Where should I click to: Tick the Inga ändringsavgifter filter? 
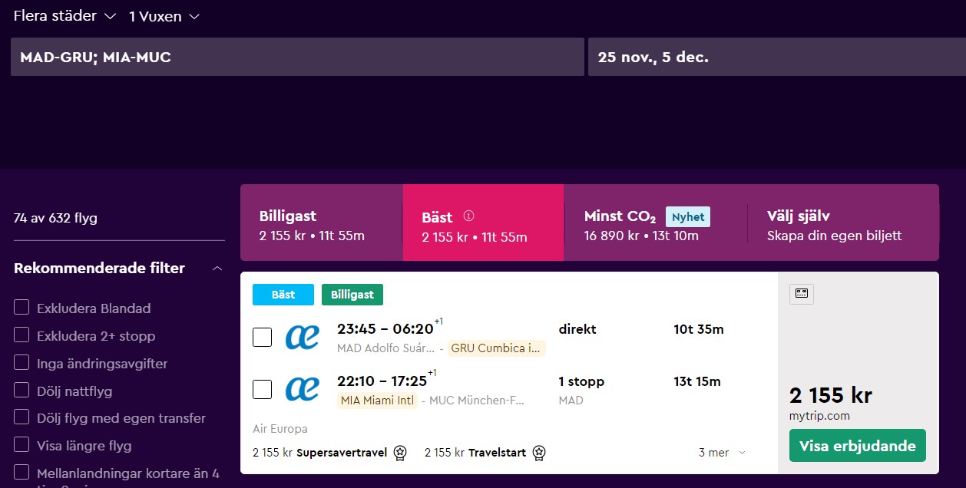click(x=22, y=363)
